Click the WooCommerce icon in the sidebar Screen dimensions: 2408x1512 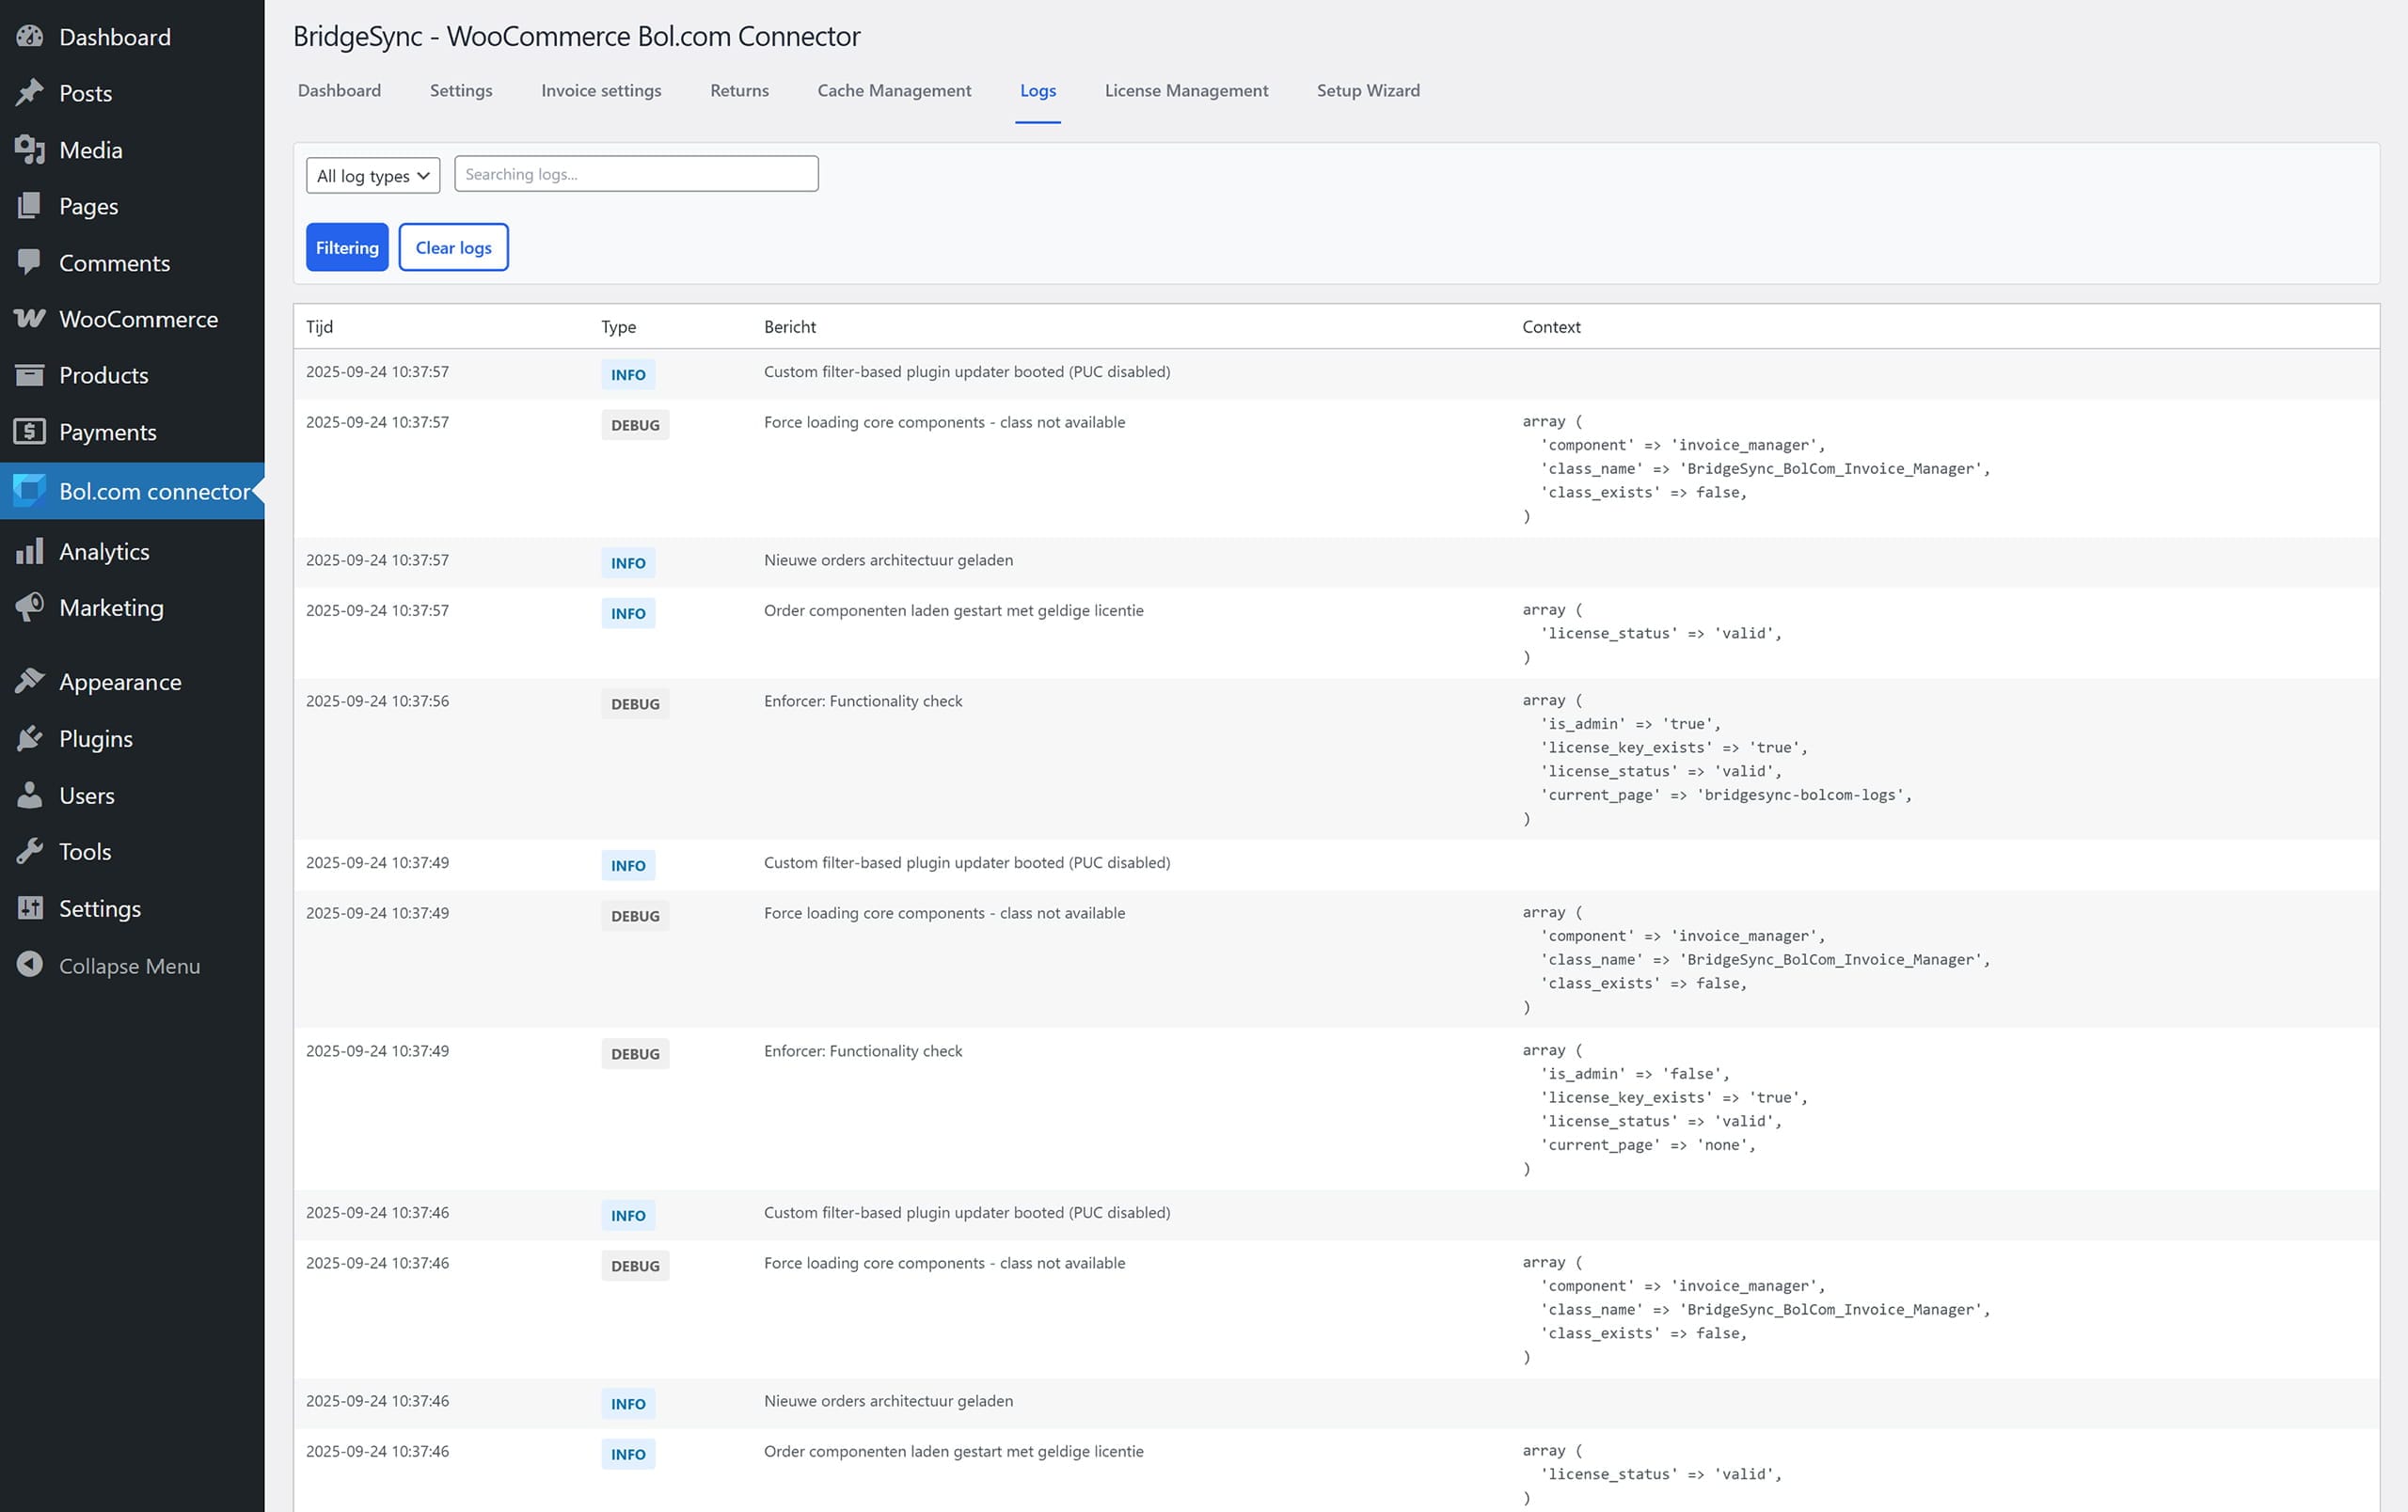(x=29, y=319)
